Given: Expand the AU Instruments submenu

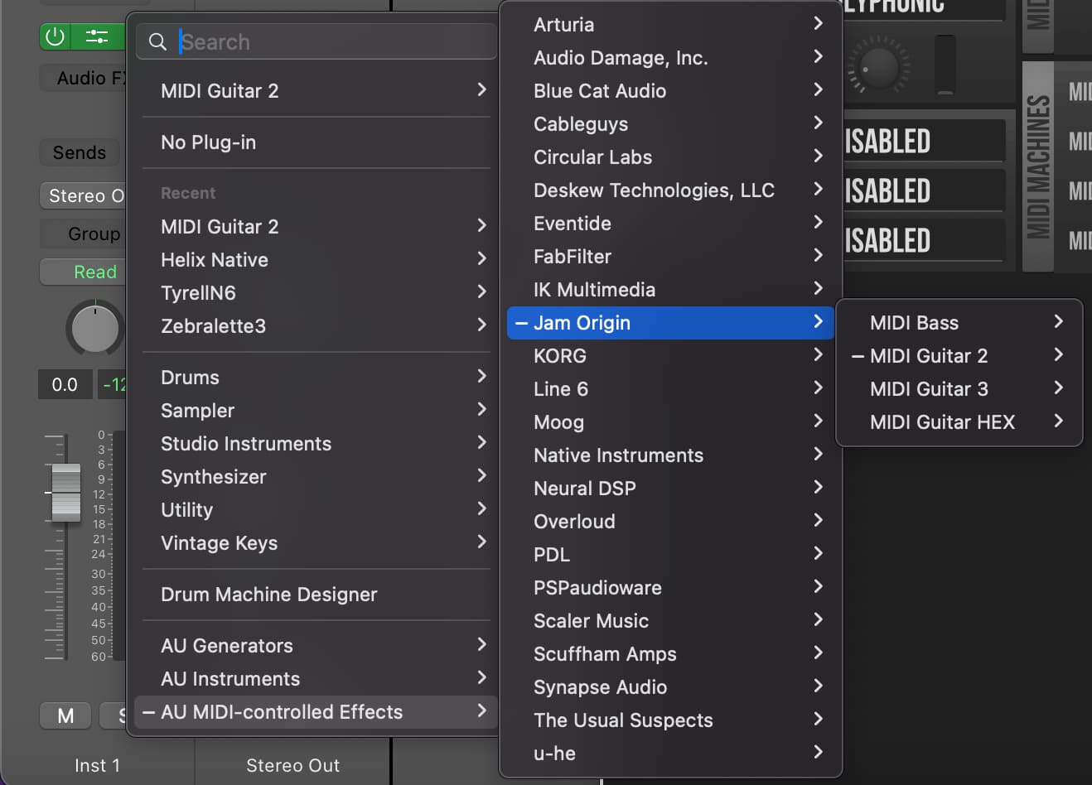Looking at the screenshot, I should pyautogui.click(x=316, y=678).
